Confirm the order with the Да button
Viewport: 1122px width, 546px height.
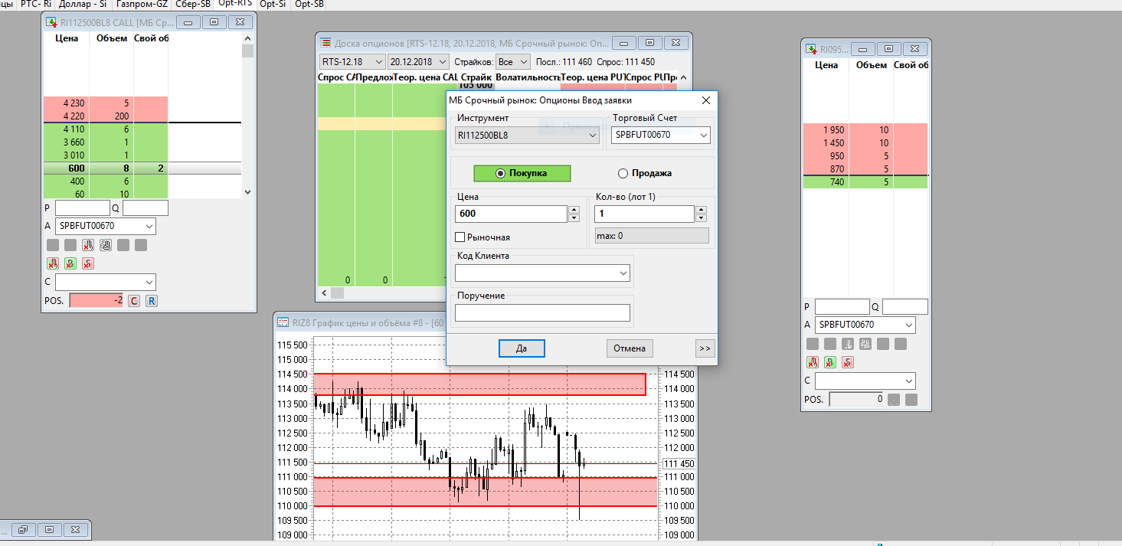click(522, 348)
